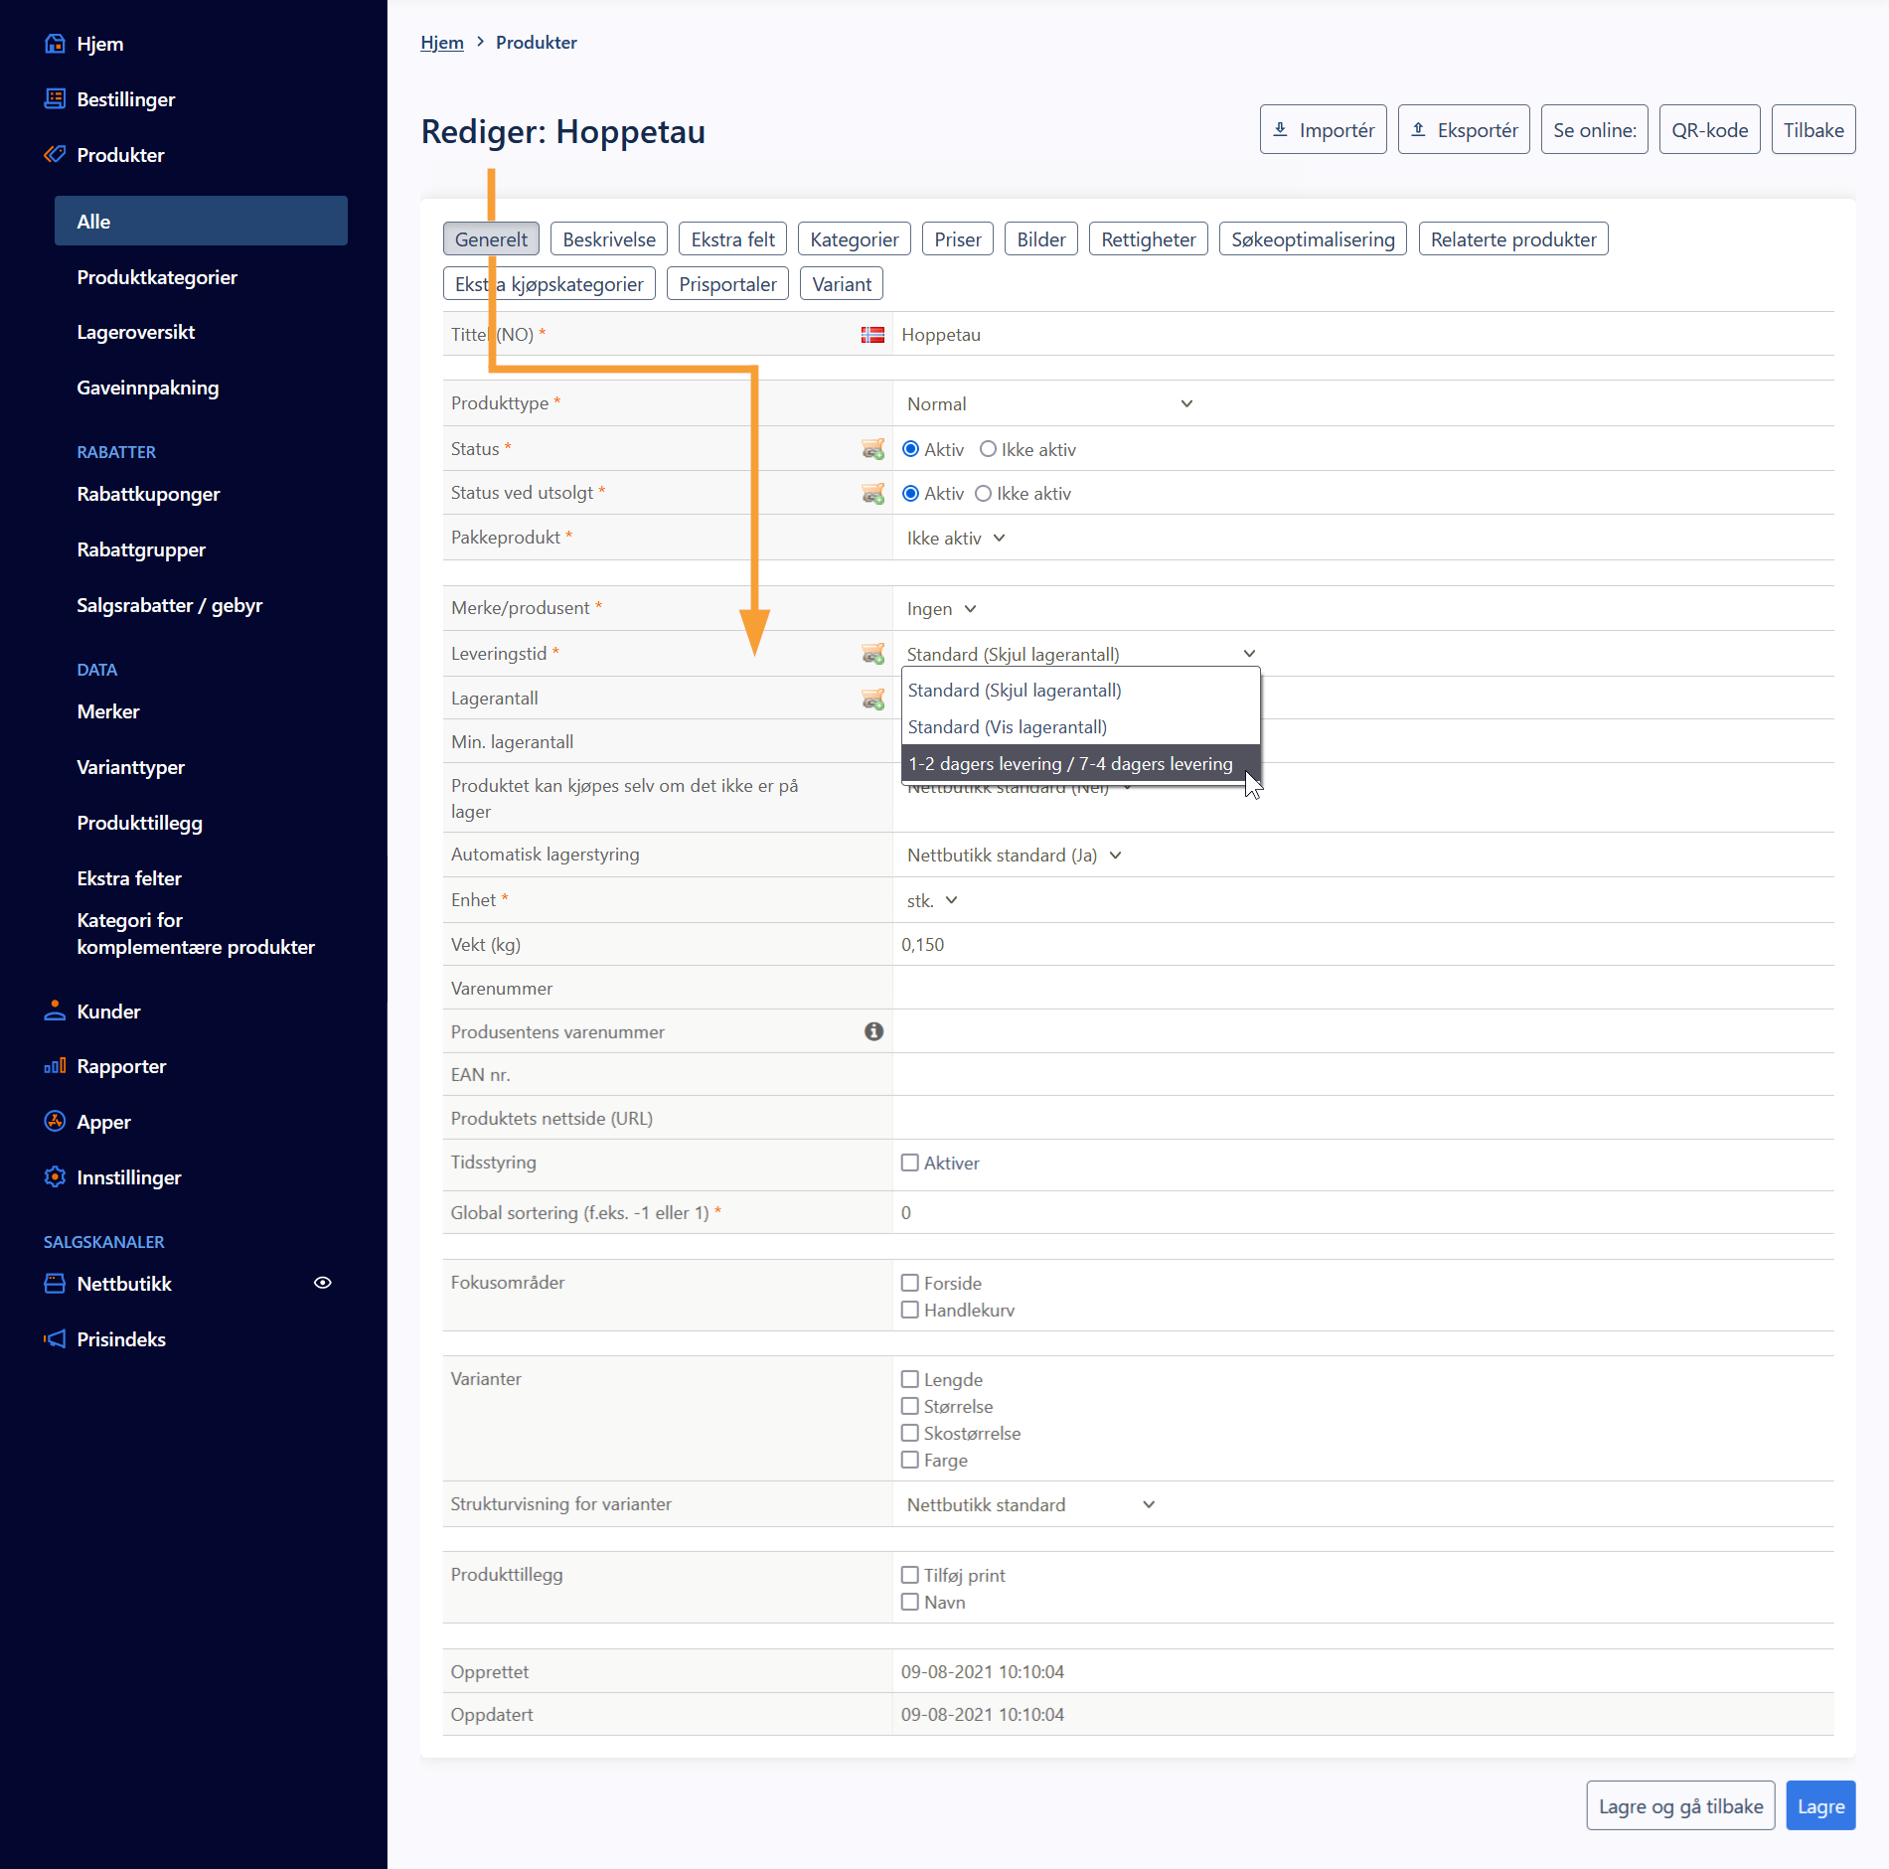
Task: Click the icon at Status ved utsolgt row
Action: click(872, 493)
